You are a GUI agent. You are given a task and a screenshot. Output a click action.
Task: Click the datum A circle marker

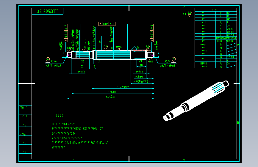[48, 59]
